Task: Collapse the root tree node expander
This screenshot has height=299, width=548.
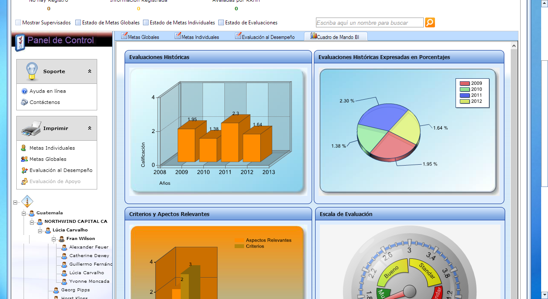Action: pyautogui.click(x=15, y=203)
